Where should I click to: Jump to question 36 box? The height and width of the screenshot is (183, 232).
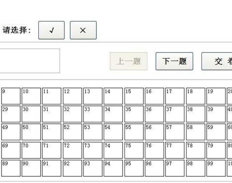(x=155, y=114)
